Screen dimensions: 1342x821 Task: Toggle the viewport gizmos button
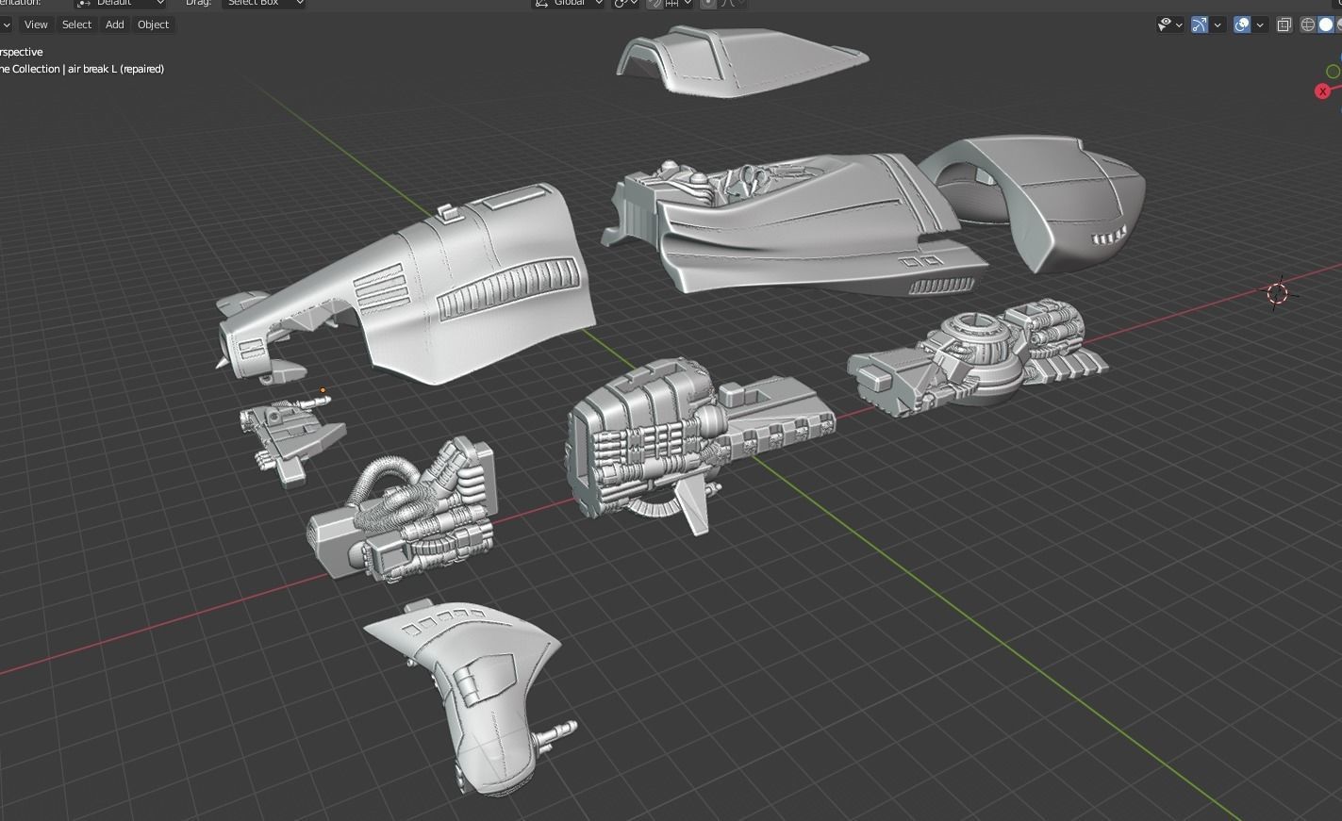click(x=1200, y=25)
